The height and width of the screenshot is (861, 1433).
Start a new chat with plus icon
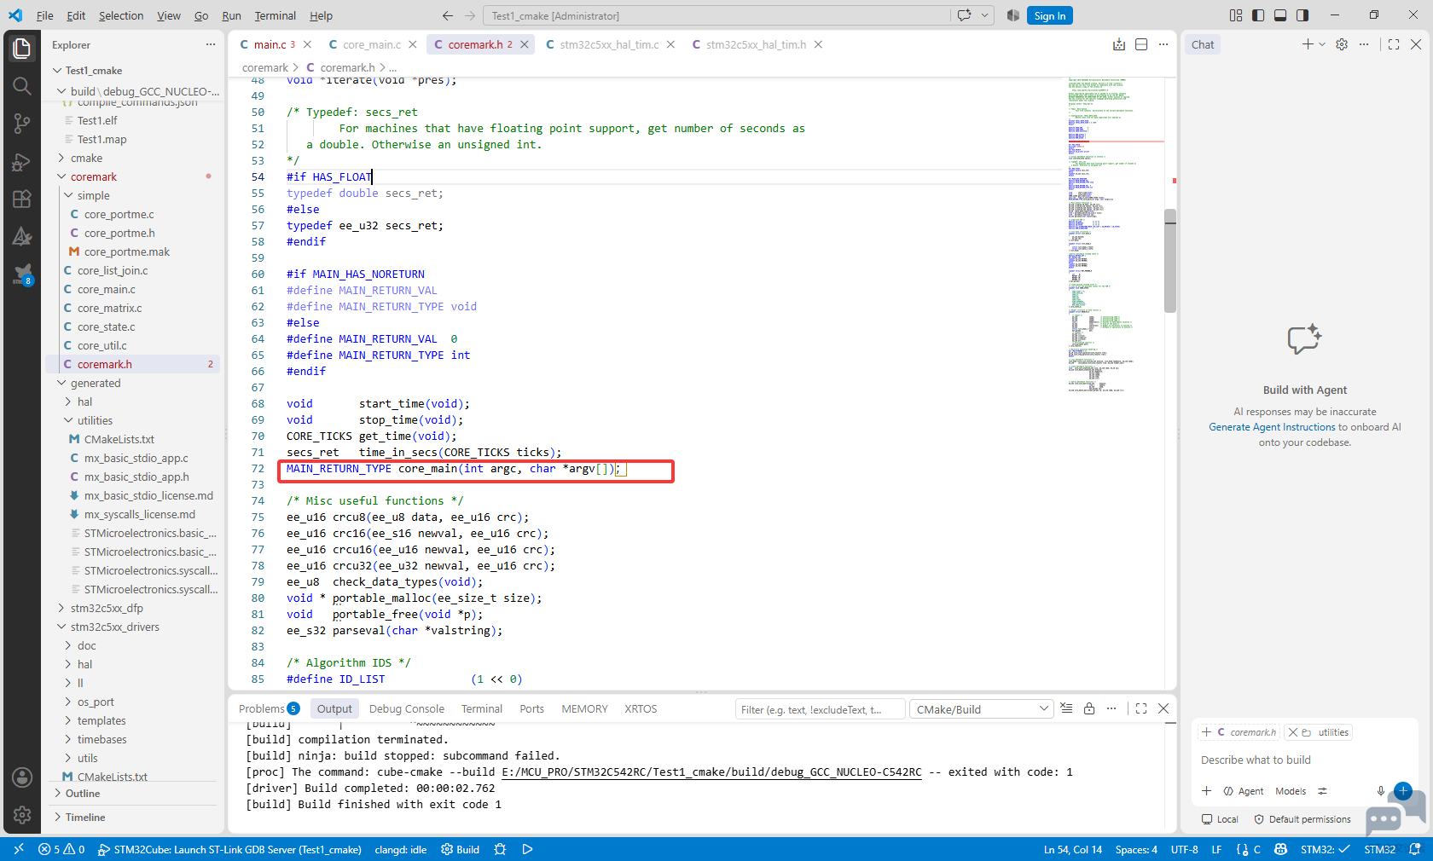click(1308, 44)
